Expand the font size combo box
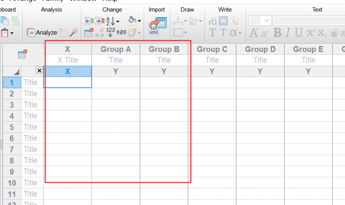 tap(266, 21)
